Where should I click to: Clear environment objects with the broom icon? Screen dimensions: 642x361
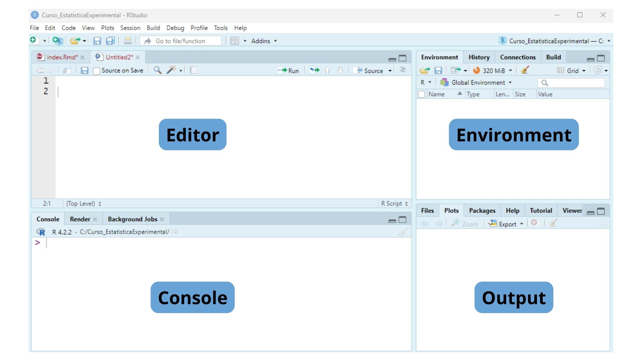coord(525,70)
